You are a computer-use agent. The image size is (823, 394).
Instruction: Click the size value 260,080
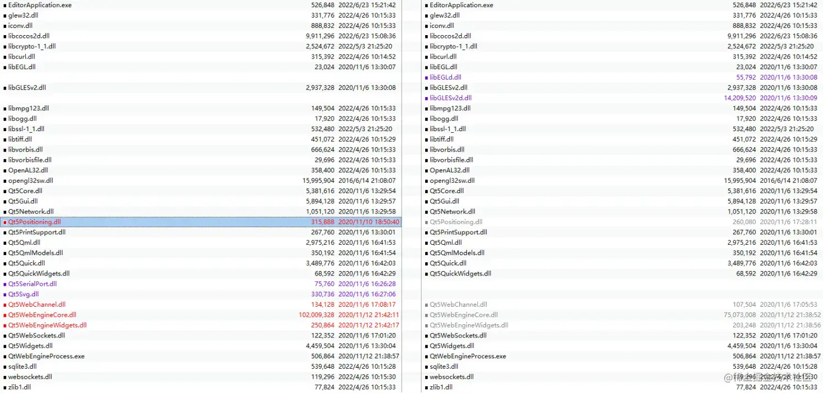coord(744,222)
